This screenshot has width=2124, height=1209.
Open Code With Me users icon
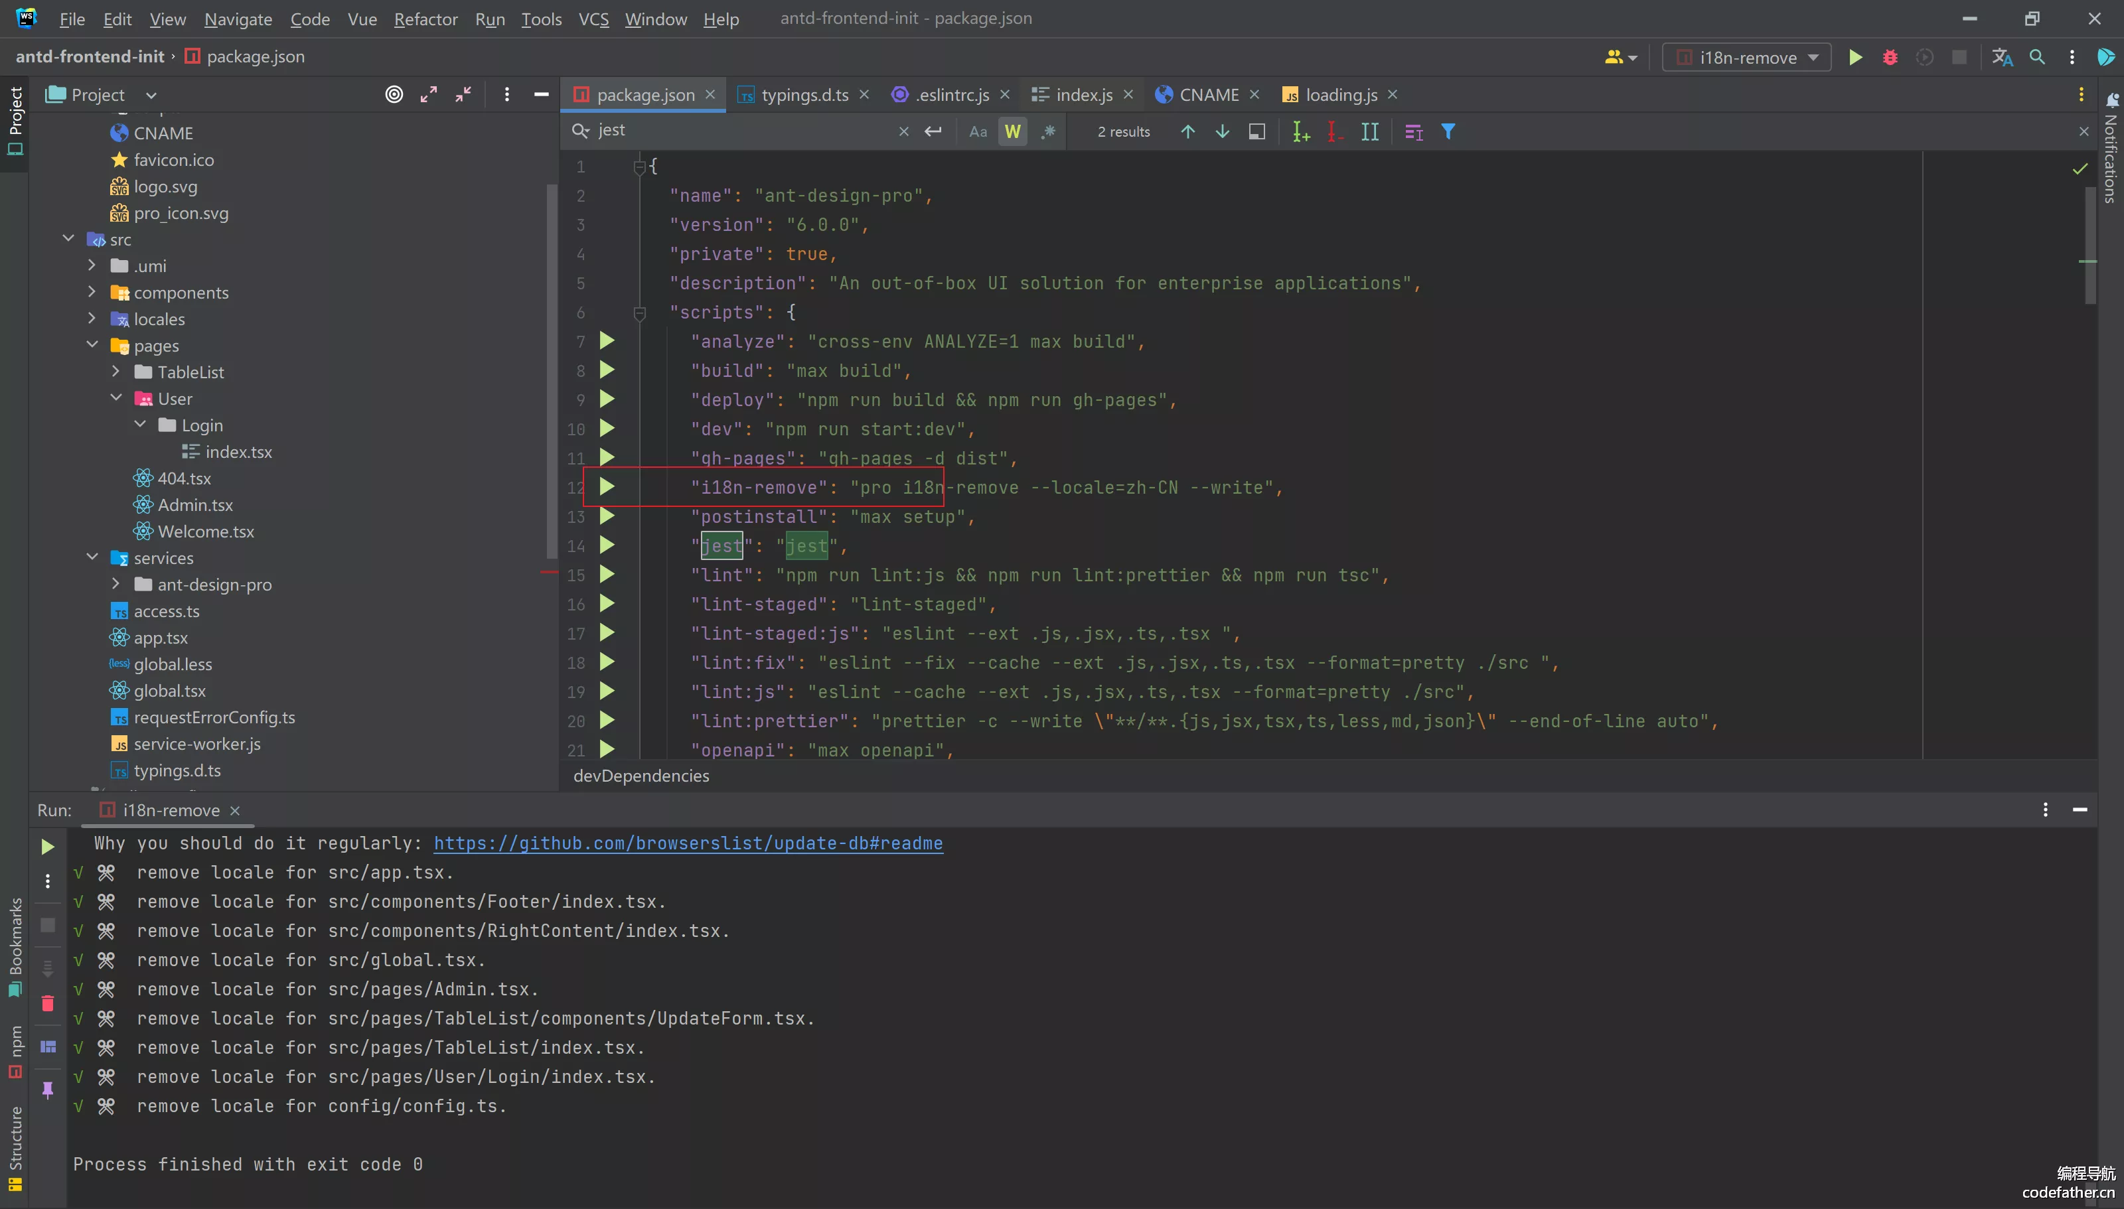(x=1620, y=57)
